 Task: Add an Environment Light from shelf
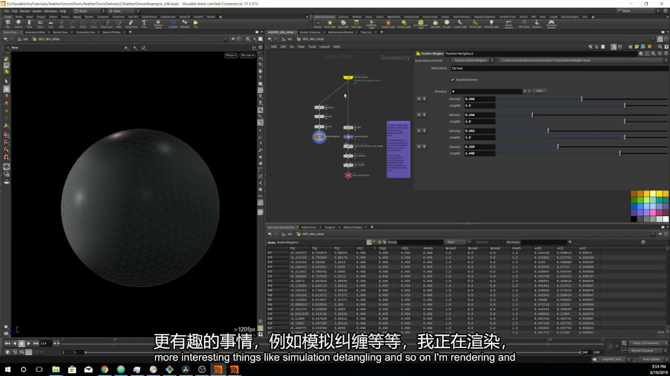click(x=420, y=24)
